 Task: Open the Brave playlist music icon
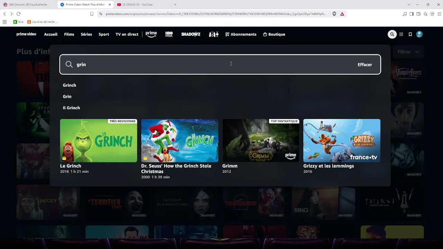pos(405,14)
